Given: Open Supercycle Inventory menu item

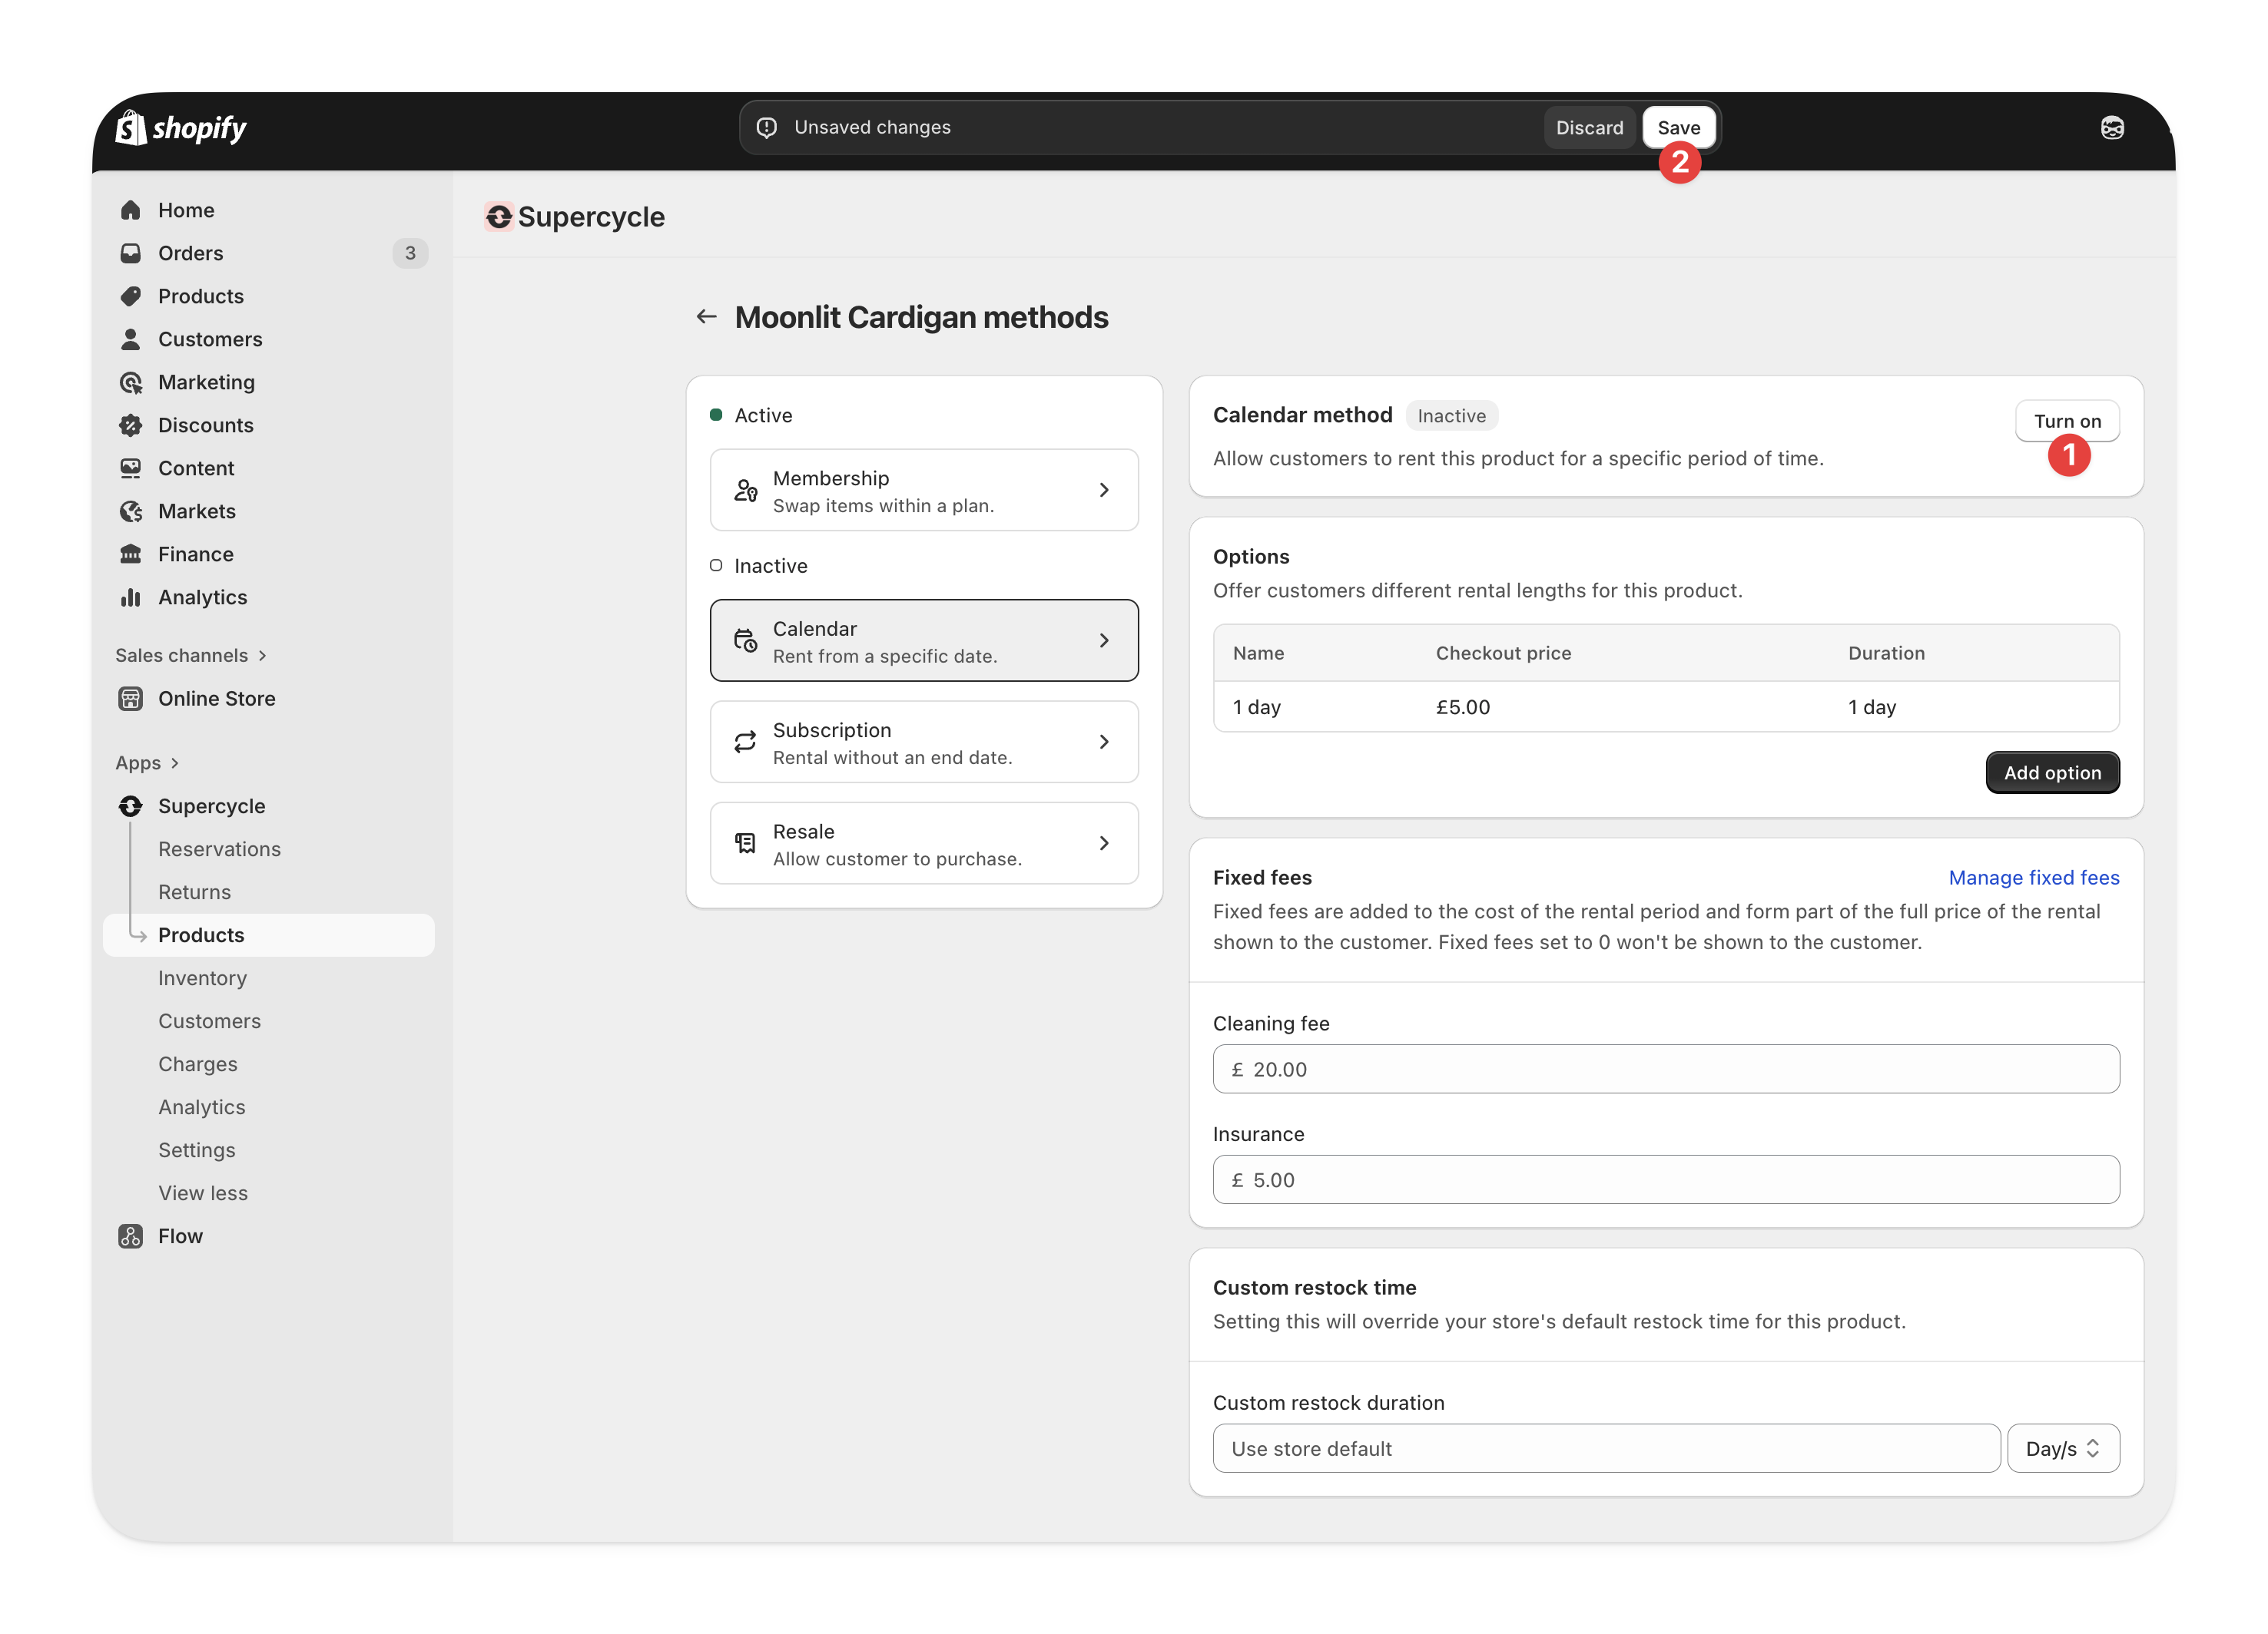Looking at the screenshot, I should (x=202, y=977).
